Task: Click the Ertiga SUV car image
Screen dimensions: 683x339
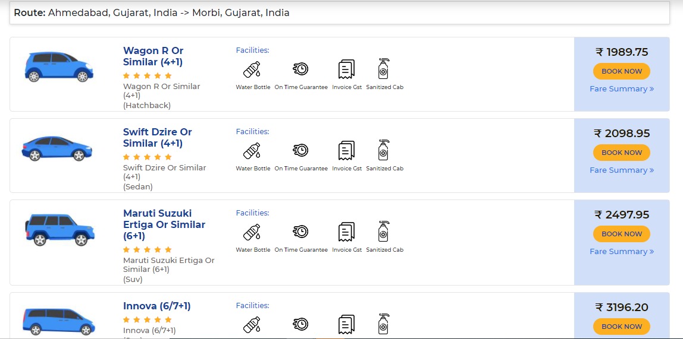Action: click(59, 230)
